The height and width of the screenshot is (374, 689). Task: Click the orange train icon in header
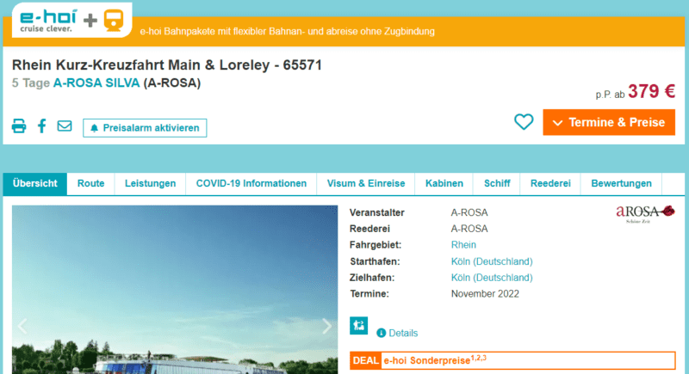[112, 21]
